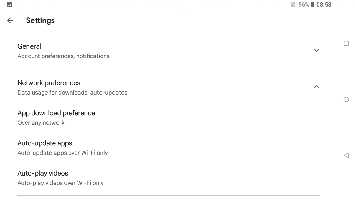Tap the home circle navigation button
Screen dimensions: 355x199
tap(346, 99)
